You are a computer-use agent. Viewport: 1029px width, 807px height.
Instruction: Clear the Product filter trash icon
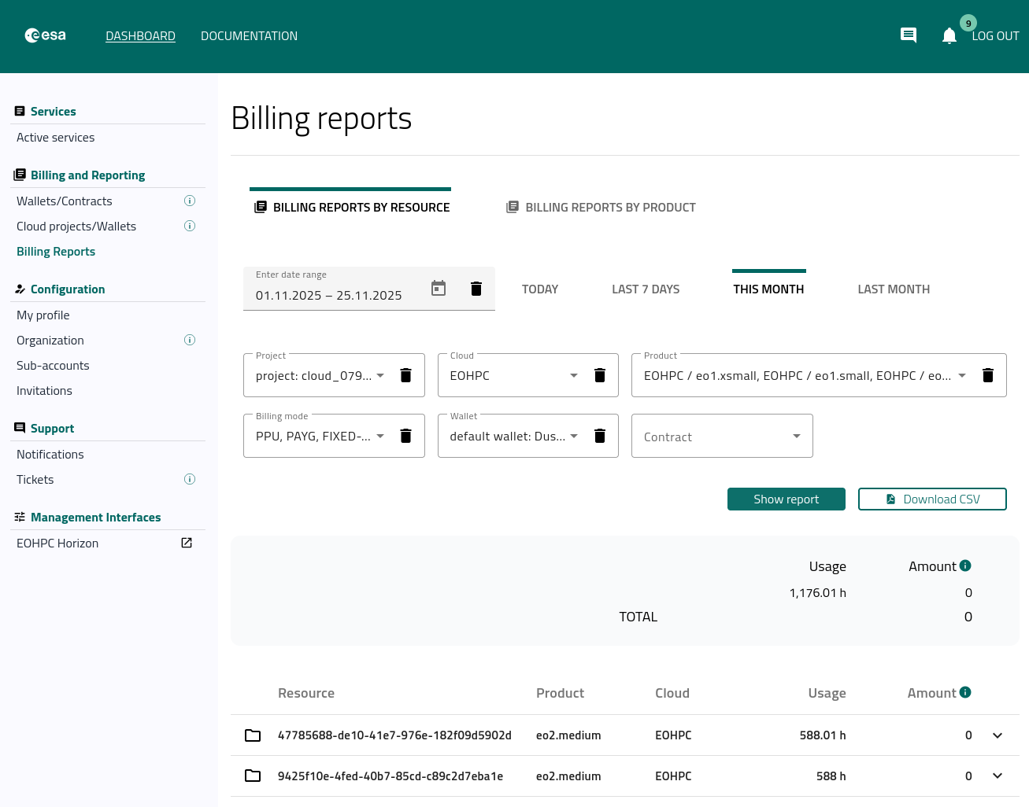(987, 375)
